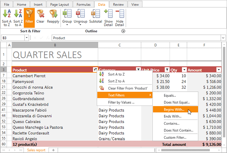This screenshot has height=153, width=227.
Task: Click the $ 9,126.00 total amount cell
Action: pyautogui.click(x=204, y=144)
